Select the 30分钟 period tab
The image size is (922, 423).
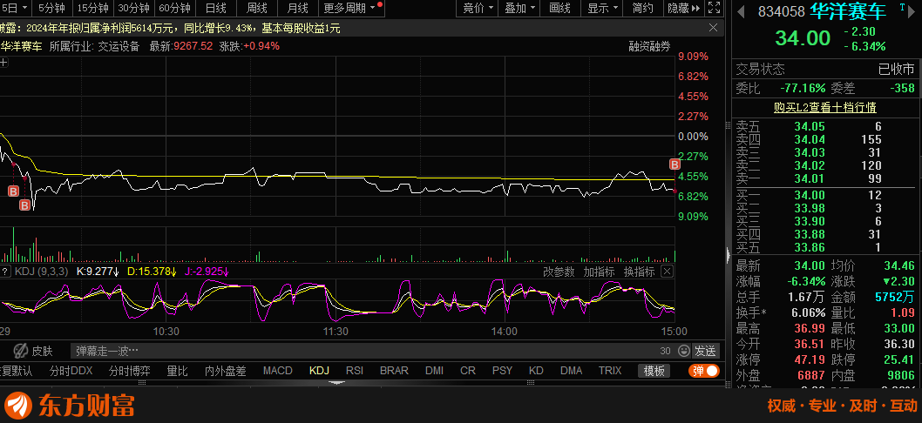pos(133,8)
